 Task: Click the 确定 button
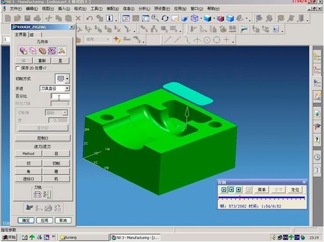pyautogui.click(x=26, y=221)
